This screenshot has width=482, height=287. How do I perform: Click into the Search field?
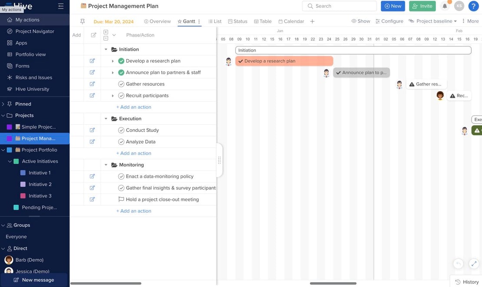[x=340, y=6]
